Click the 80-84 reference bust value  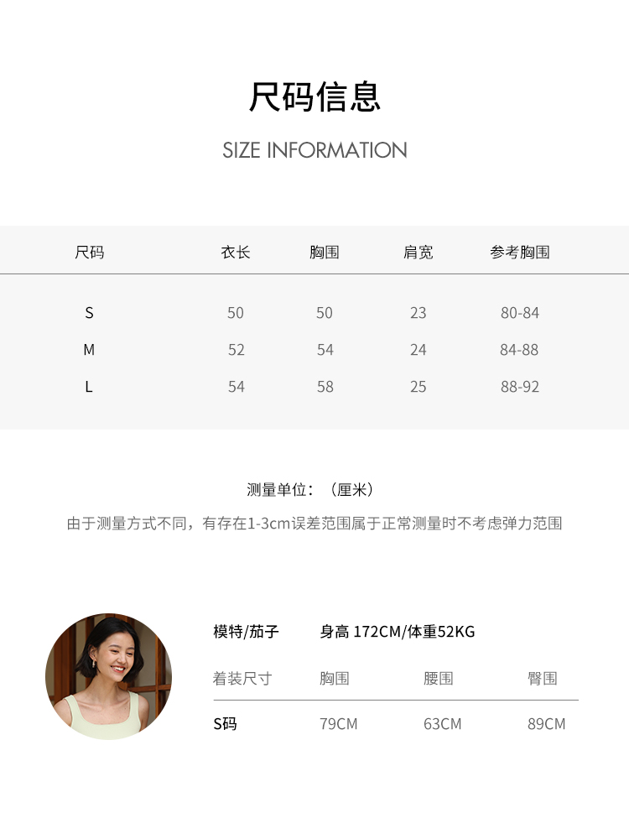(520, 312)
